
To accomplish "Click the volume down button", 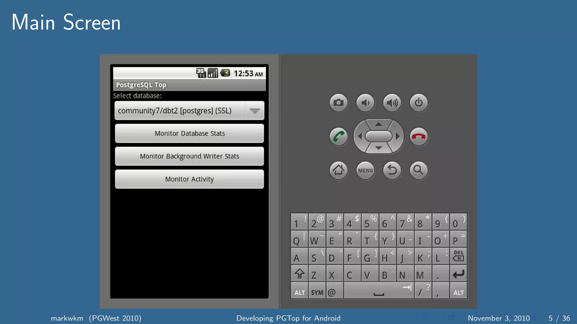I will 365,103.
